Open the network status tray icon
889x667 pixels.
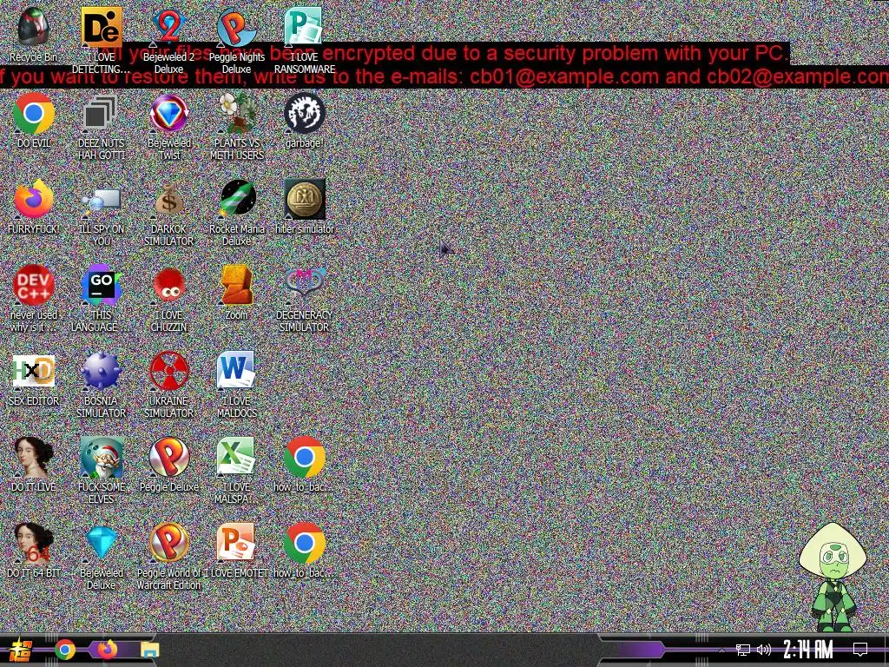(x=743, y=650)
